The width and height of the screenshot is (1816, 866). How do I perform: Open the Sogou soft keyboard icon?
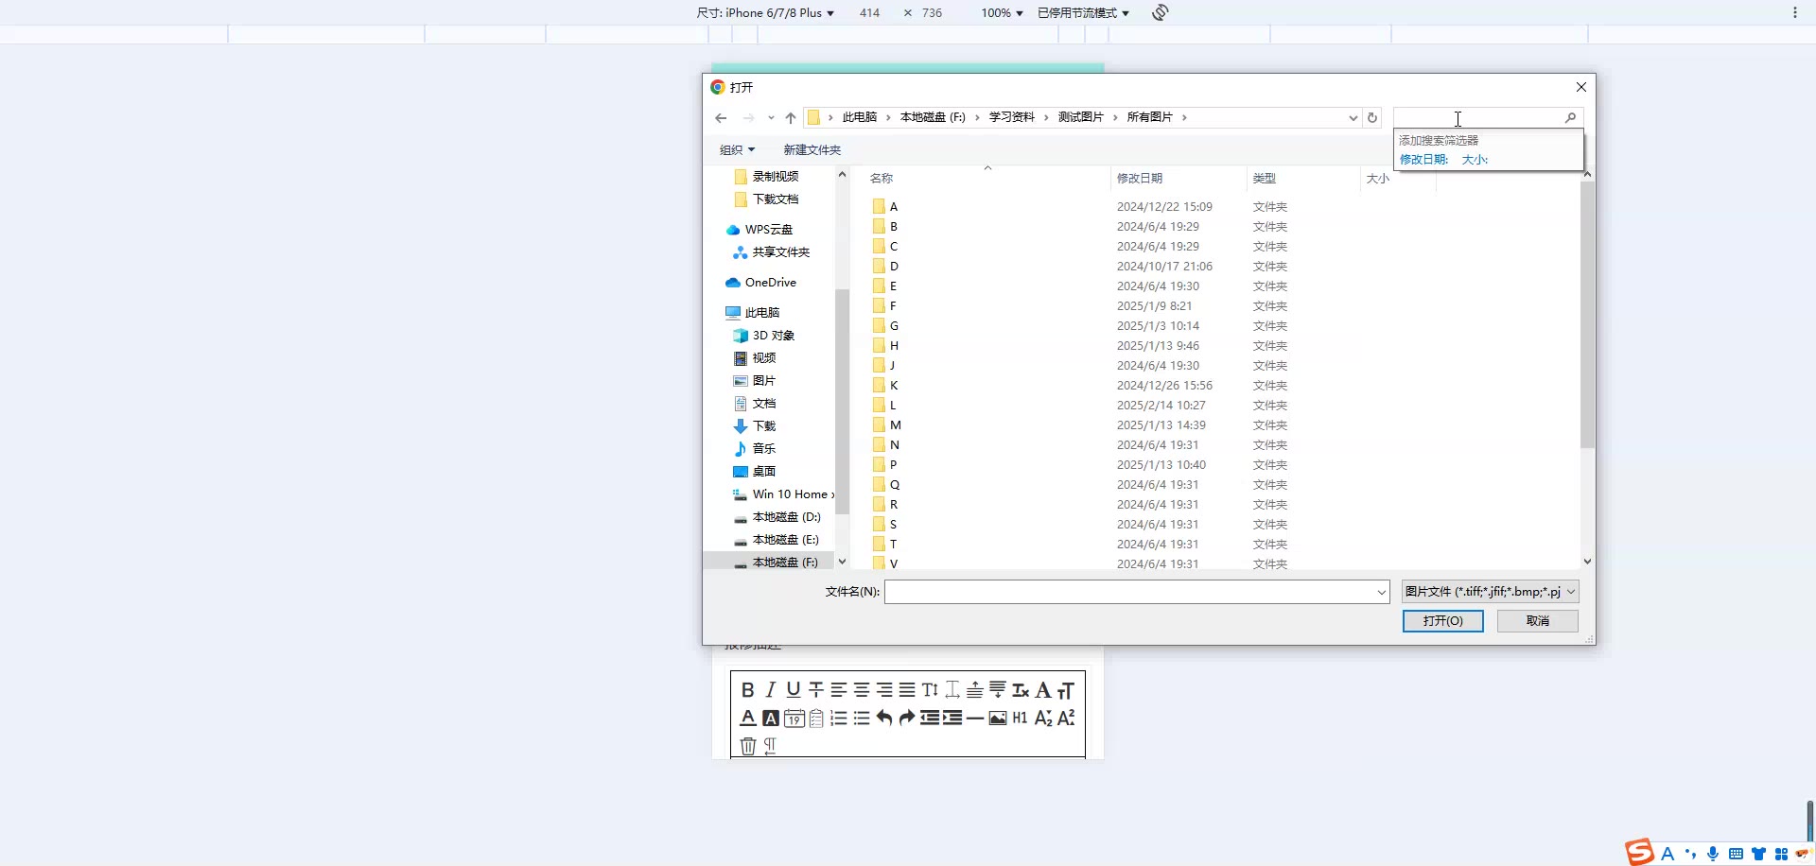[1736, 854]
